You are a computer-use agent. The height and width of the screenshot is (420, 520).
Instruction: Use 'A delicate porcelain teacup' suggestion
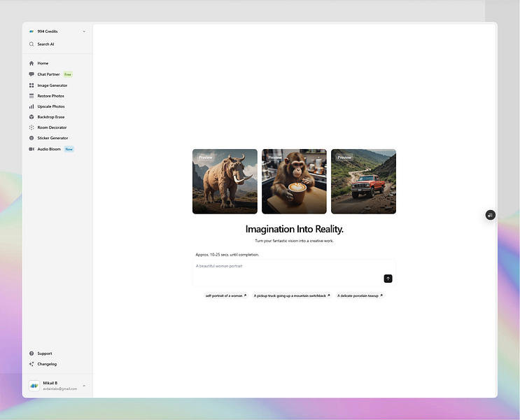click(360, 295)
